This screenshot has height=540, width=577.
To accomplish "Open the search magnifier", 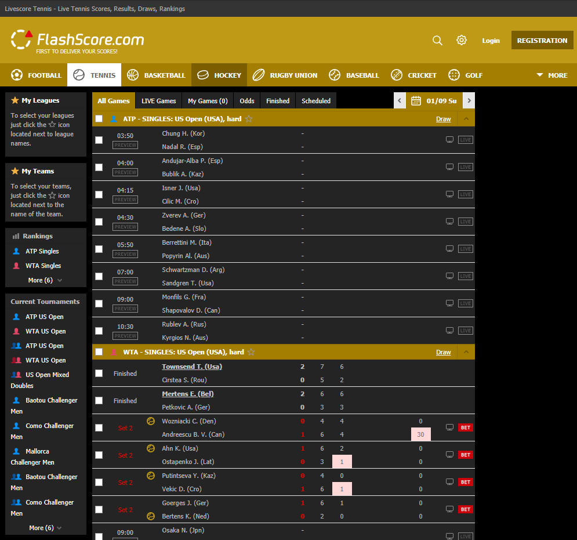I will tap(437, 40).
